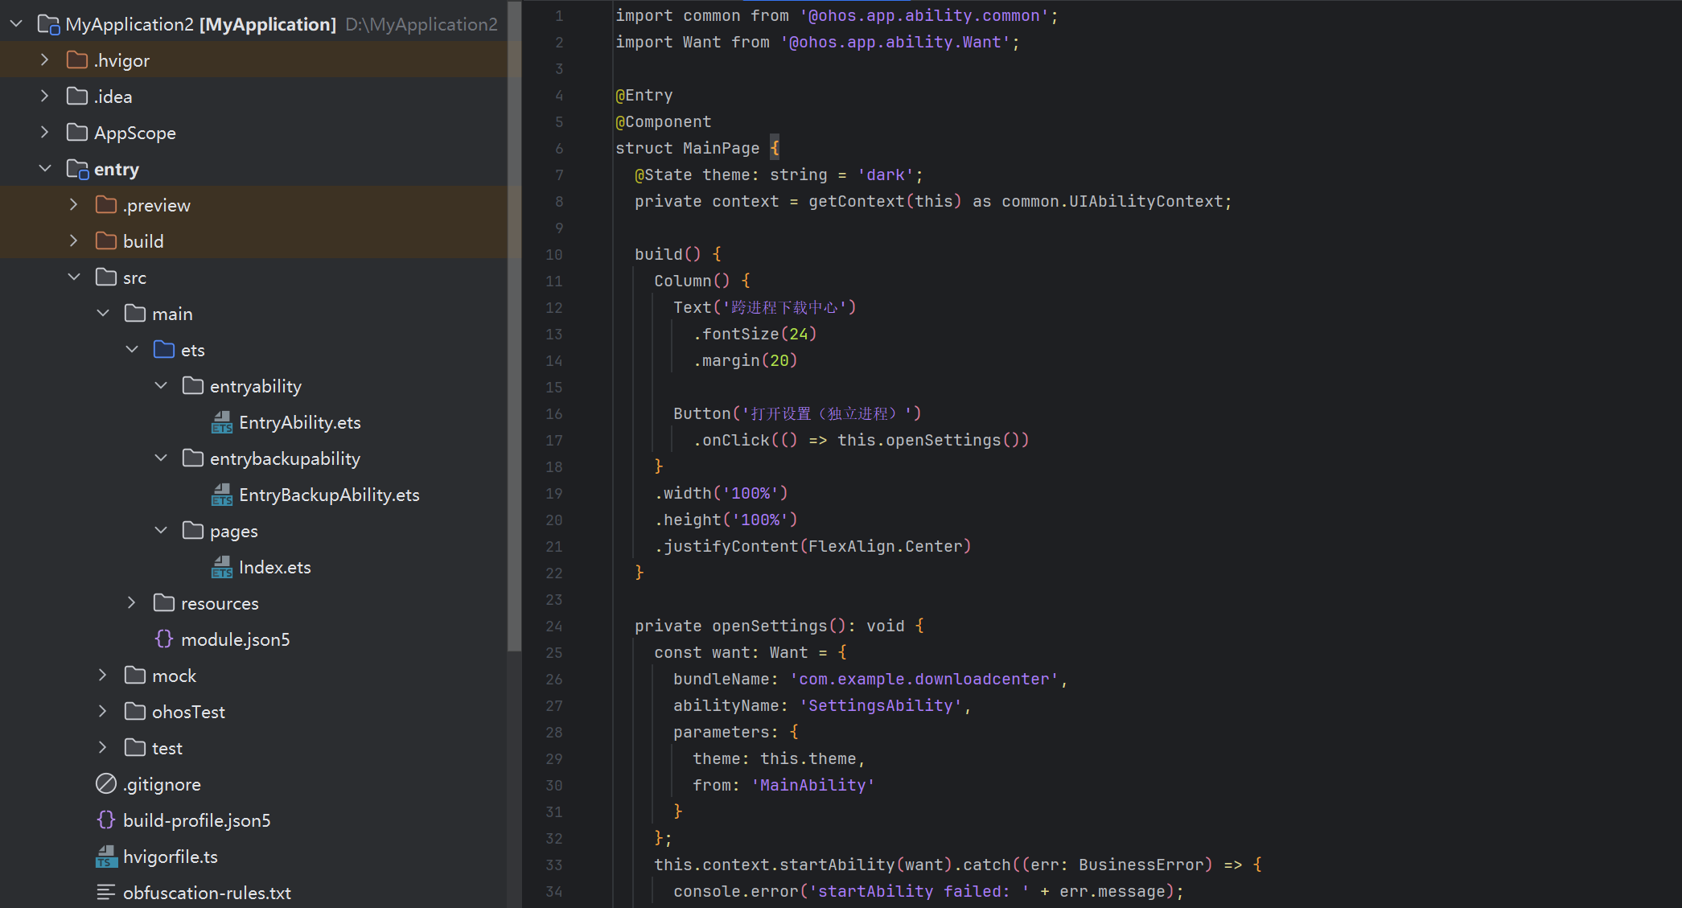Image resolution: width=1682 pixels, height=908 pixels.
Task: Collapse the ets folder
Action: tap(132, 350)
